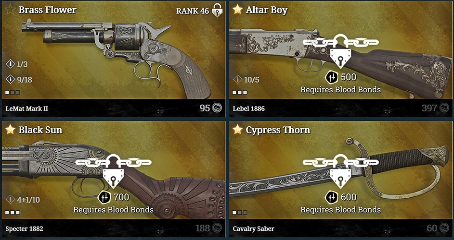Click the ammo icon beside 9/18
The image size is (454, 240).
tap(11, 79)
